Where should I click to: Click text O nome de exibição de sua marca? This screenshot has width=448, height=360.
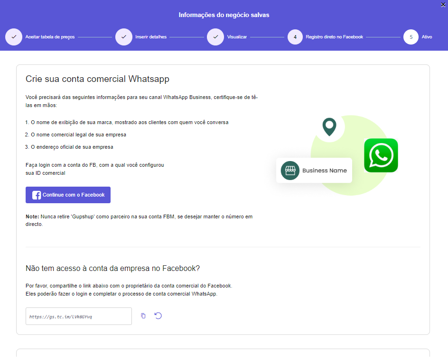(130, 122)
